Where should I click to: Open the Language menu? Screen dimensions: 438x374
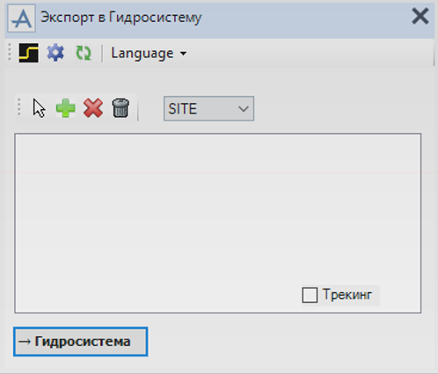pyautogui.click(x=149, y=54)
